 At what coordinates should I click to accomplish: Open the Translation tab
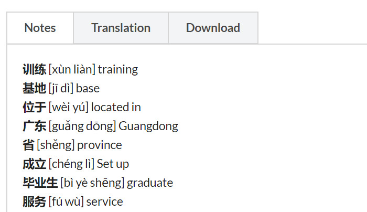(x=121, y=28)
